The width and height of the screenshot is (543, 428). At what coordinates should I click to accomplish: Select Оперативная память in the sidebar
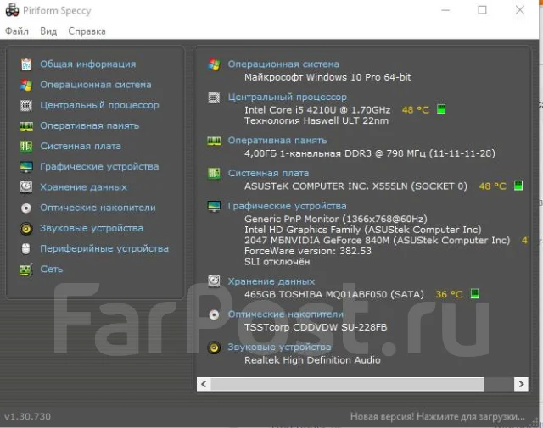coord(89,125)
